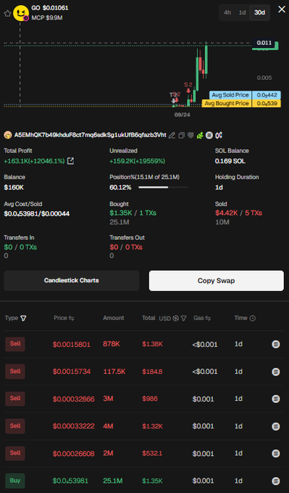This screenshot has width=289, height=493.
Task: Close the wallet detail panel
Action: click(x=282, y=9)
